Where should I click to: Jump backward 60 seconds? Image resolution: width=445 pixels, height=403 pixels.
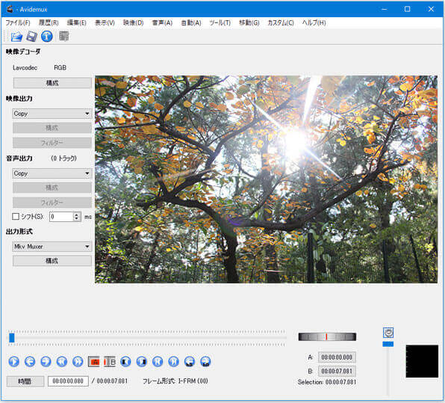tap(190, 362)
